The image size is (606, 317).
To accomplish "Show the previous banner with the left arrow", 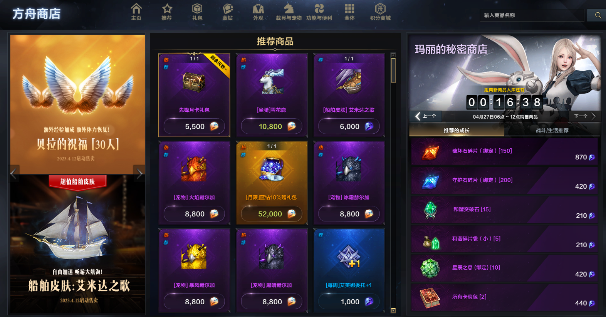I will pos(14,174).
